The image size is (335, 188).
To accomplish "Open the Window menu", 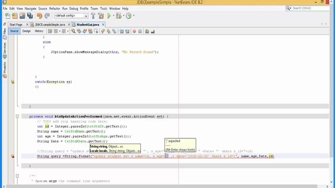I will [115, 8].
